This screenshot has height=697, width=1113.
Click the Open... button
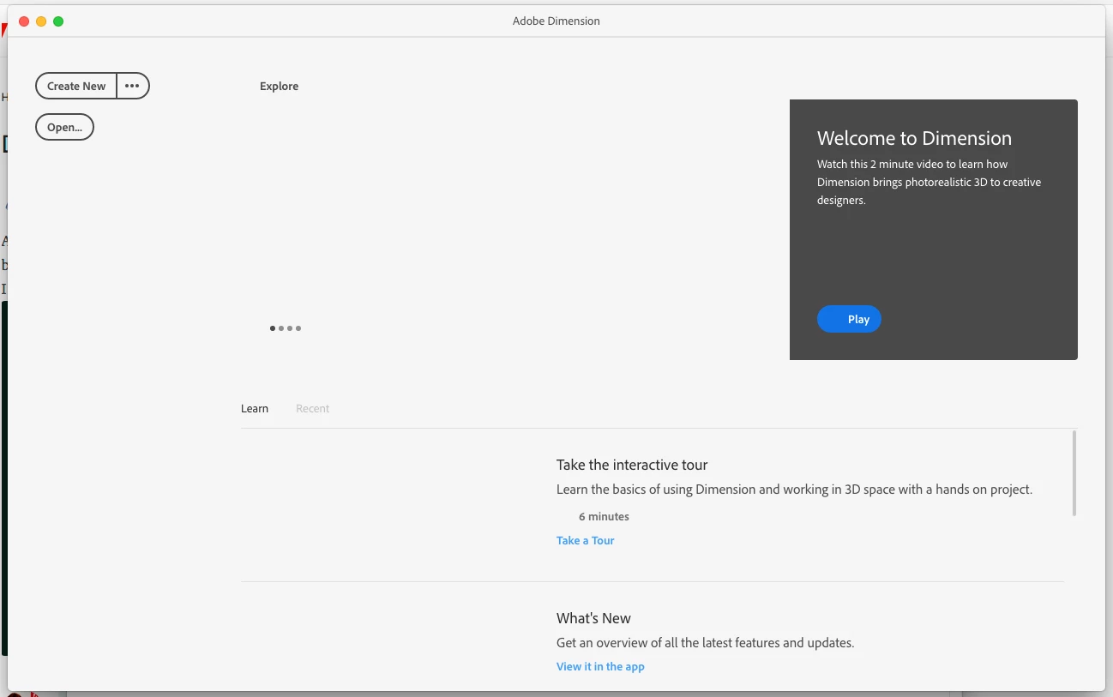coord(64,127)
